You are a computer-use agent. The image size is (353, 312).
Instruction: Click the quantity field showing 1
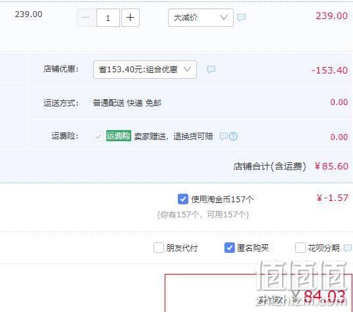click(x=108, y=18)
